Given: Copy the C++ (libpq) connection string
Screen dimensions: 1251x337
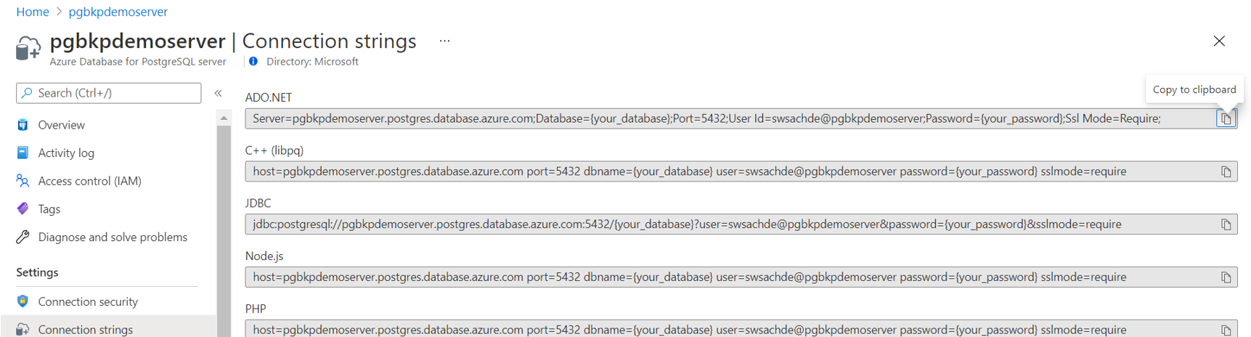Looking at the screenshot, I should pos(1226,172).
